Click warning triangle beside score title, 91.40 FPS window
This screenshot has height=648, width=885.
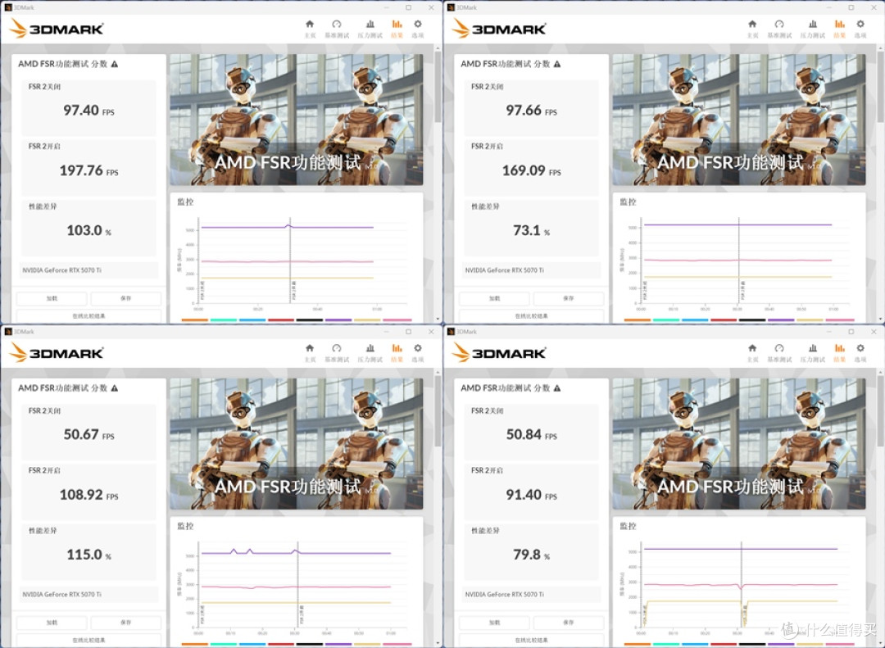[x=557, y=387]
